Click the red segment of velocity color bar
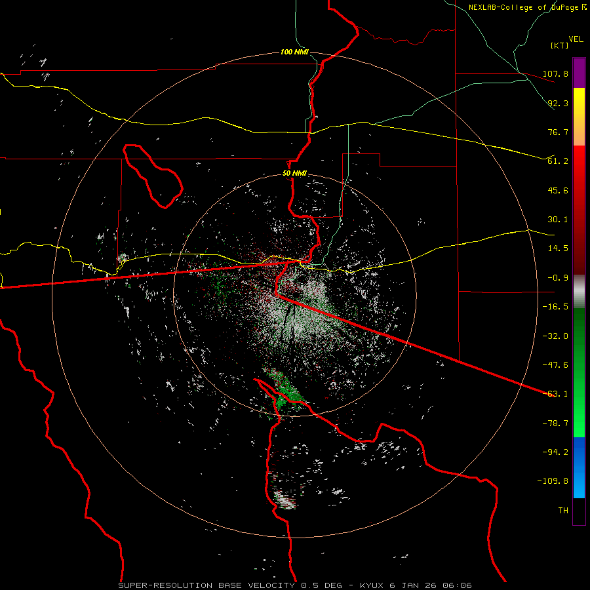Viewport: 590px width, 590px height. tap(579, 210)
